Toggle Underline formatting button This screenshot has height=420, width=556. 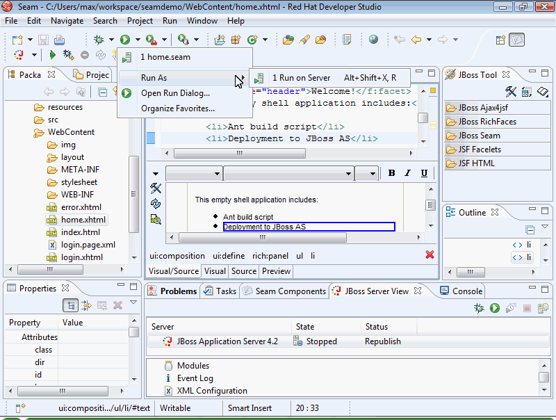tap(424, 172)
